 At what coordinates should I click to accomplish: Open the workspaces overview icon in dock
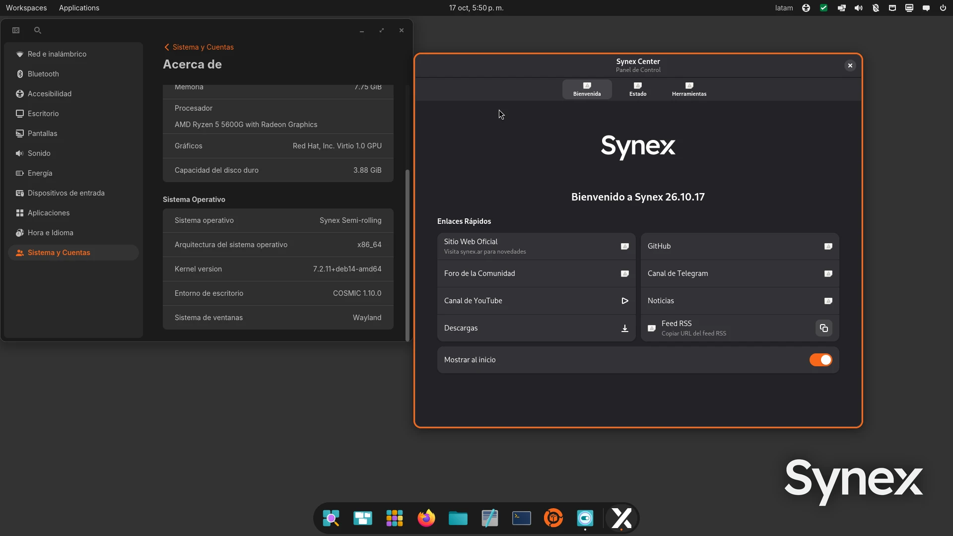pos(362,518)
